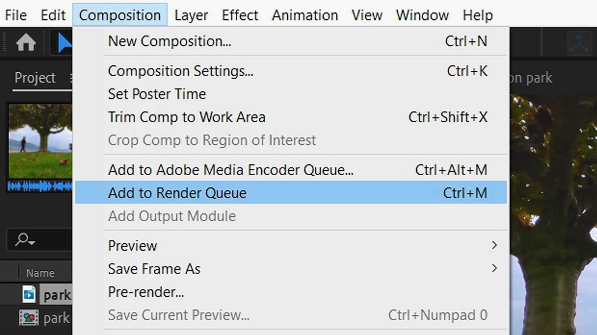Expand the Preview submenu arrow
The height and width of the screenshot is (335, 597).
(x=494, y=245)
